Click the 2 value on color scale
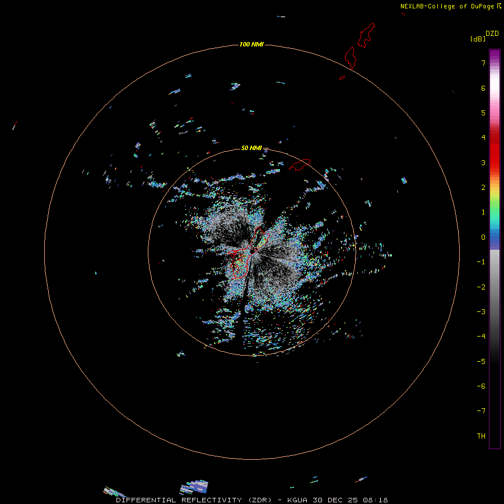 [x=483, y=188]
